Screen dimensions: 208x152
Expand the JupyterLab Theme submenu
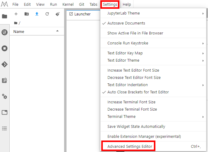click(153, 13)
